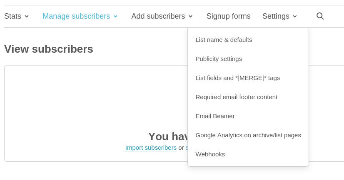
Task: Follow the Import subscribers link
Action: pyautogui.click(x=151, y=148)
